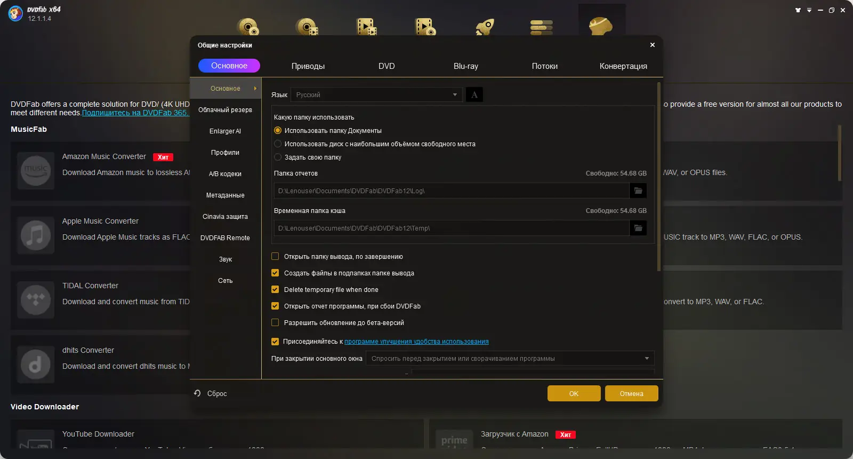This screenshot has width=853, height=459.
Task: Click the settings dialog vertical scrollbar
Action: pyautogui.click(x=659, y=176)
